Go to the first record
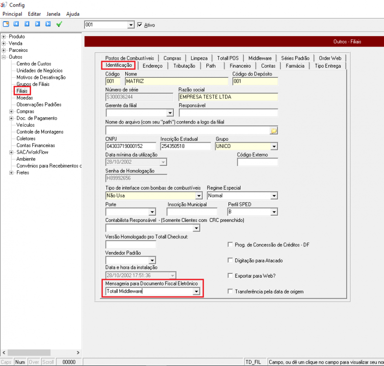 [16, 24]
